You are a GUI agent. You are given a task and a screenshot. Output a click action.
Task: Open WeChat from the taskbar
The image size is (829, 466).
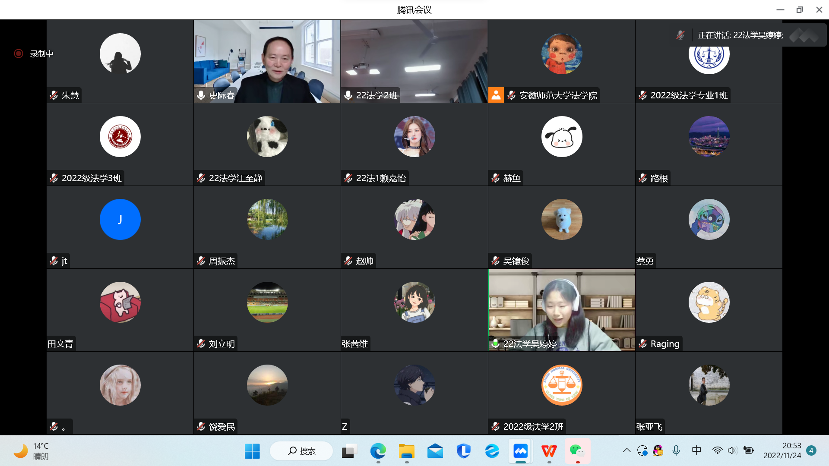577,451
